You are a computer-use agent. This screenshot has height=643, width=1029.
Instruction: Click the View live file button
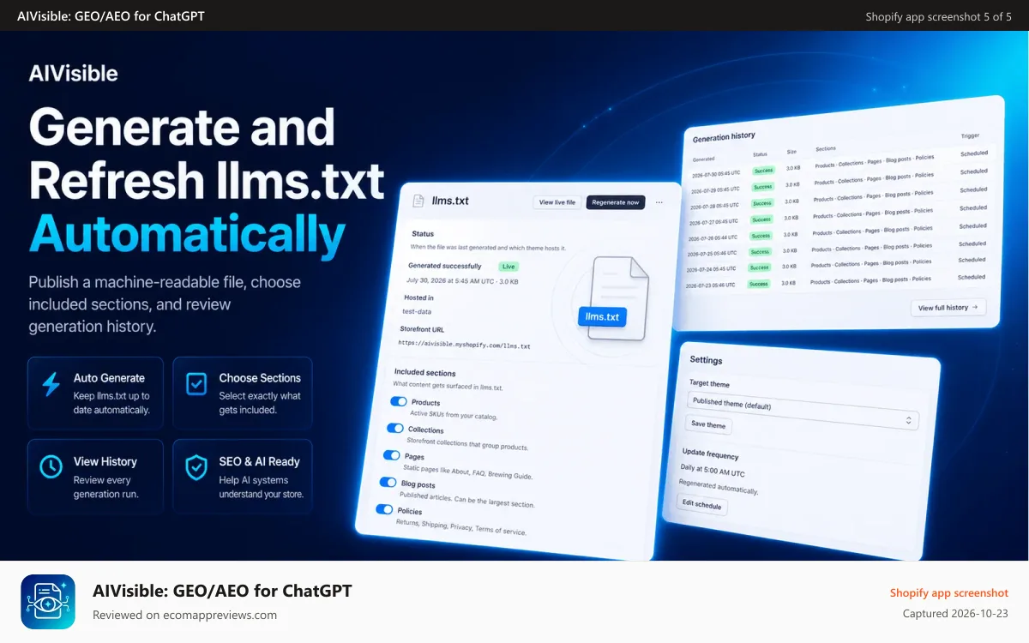(557, 202)
